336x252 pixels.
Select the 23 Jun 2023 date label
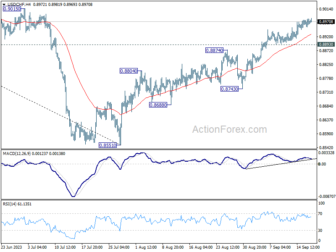pos(12,247)
